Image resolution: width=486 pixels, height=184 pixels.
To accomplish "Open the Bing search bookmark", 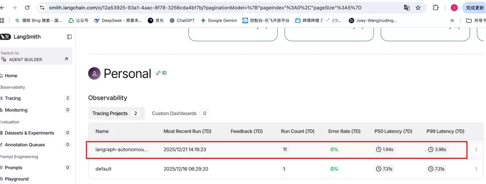I will click(38, 20).
